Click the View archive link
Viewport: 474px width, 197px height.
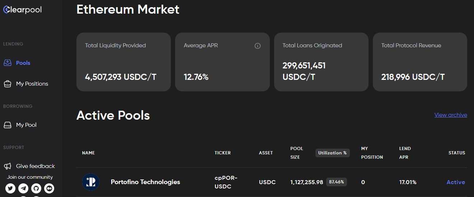coord(451,115)
